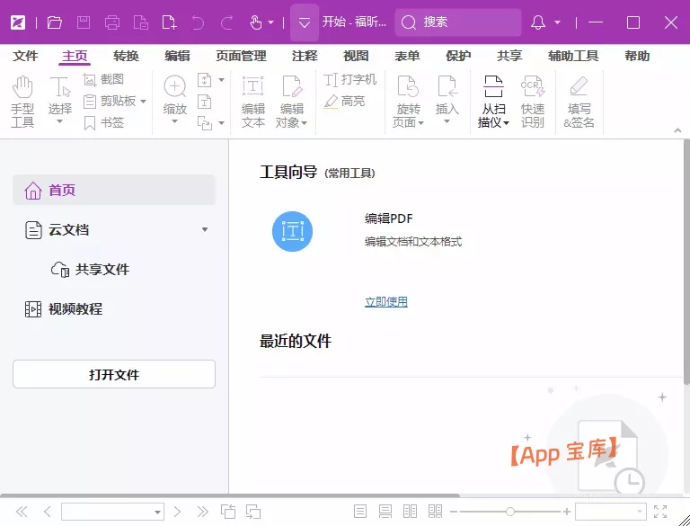Viewport: 690px width, 526px height.
Task: Click the 打开文件 button
Action: click(114, 374)
